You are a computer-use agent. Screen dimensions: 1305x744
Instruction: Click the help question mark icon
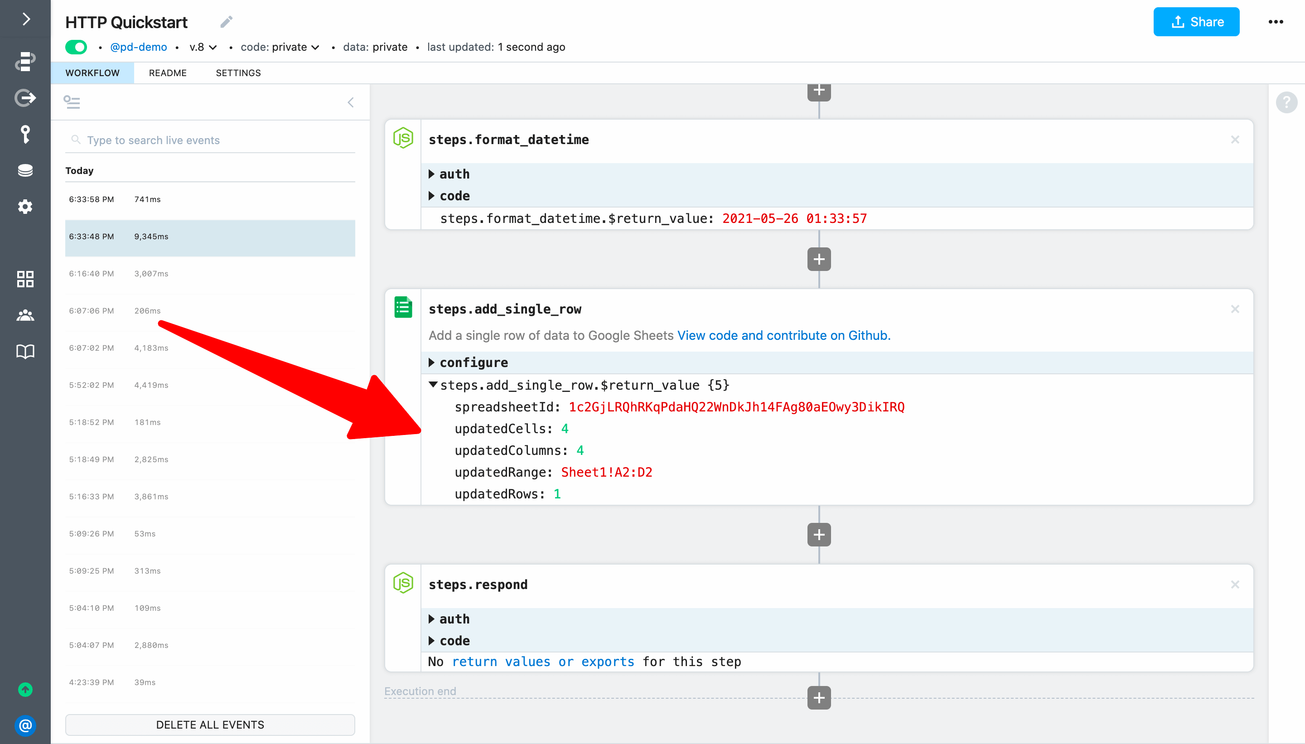point(1286,102)
